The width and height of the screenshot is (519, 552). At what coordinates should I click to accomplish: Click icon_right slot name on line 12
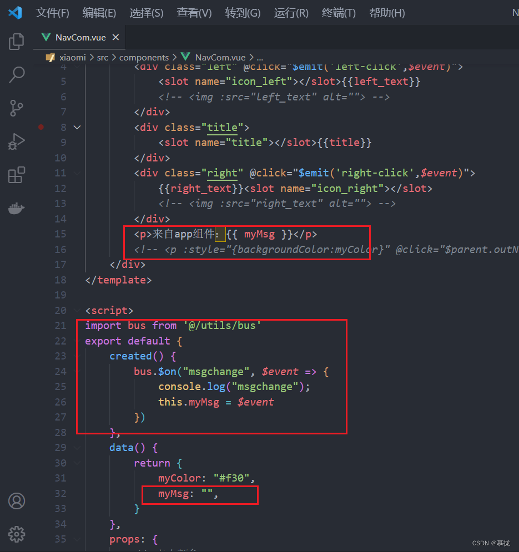pos(347,188)
